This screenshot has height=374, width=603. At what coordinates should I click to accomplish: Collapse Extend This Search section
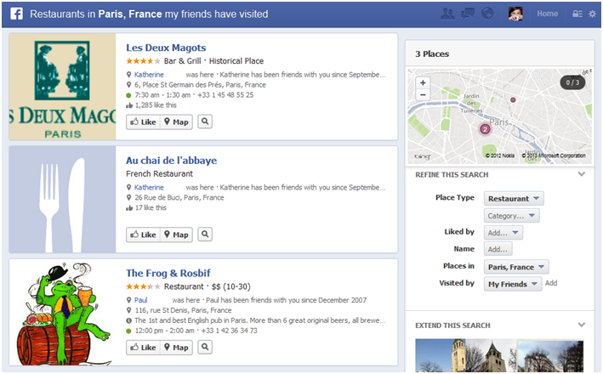[x=582, y=325]
